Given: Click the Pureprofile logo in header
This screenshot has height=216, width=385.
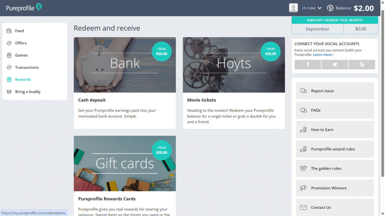Looking at the screenshot, I should 24,7.
